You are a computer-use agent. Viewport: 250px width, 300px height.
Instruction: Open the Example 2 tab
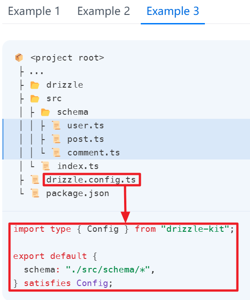pos(104,11)
